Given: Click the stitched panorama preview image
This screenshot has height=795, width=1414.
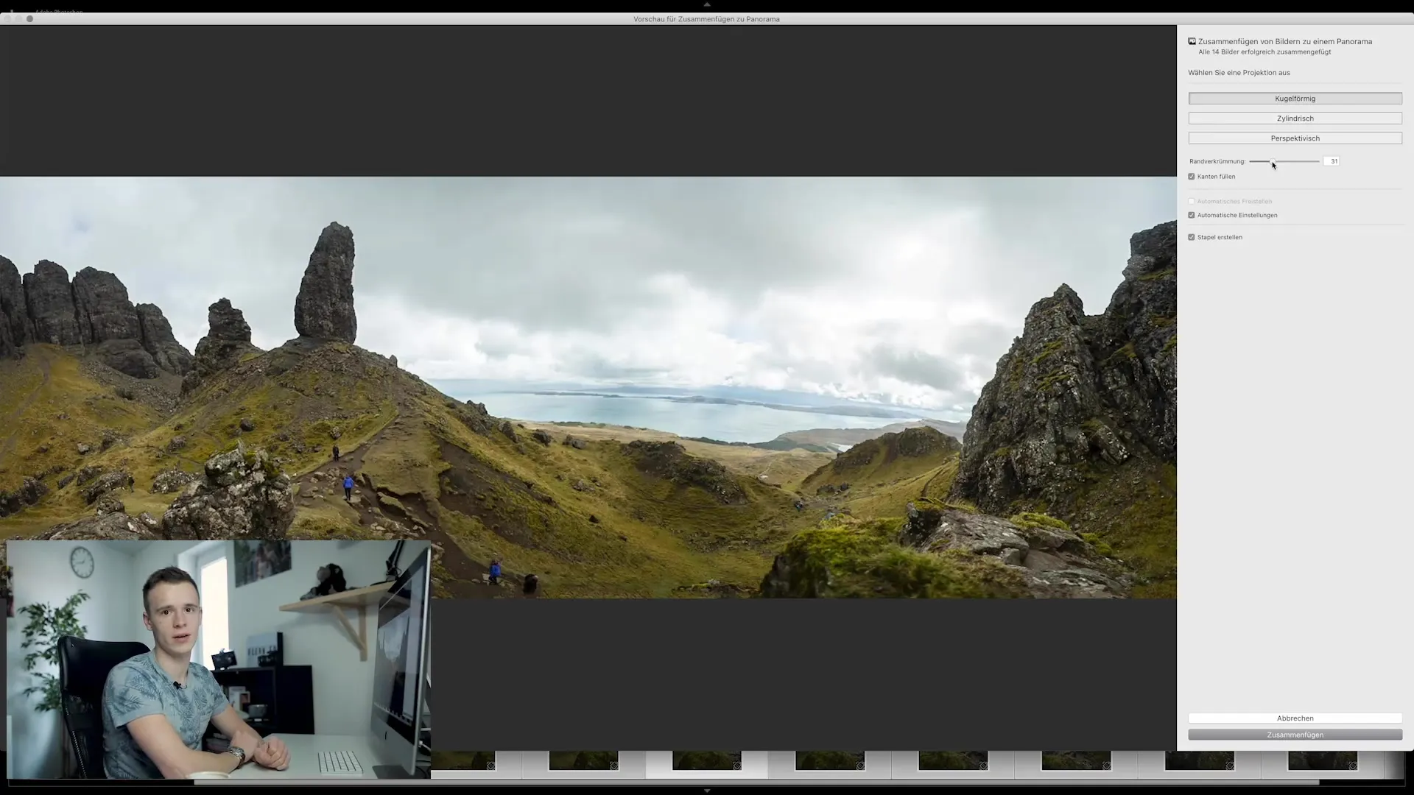Looking at the screenshot, I should (588, 387).
